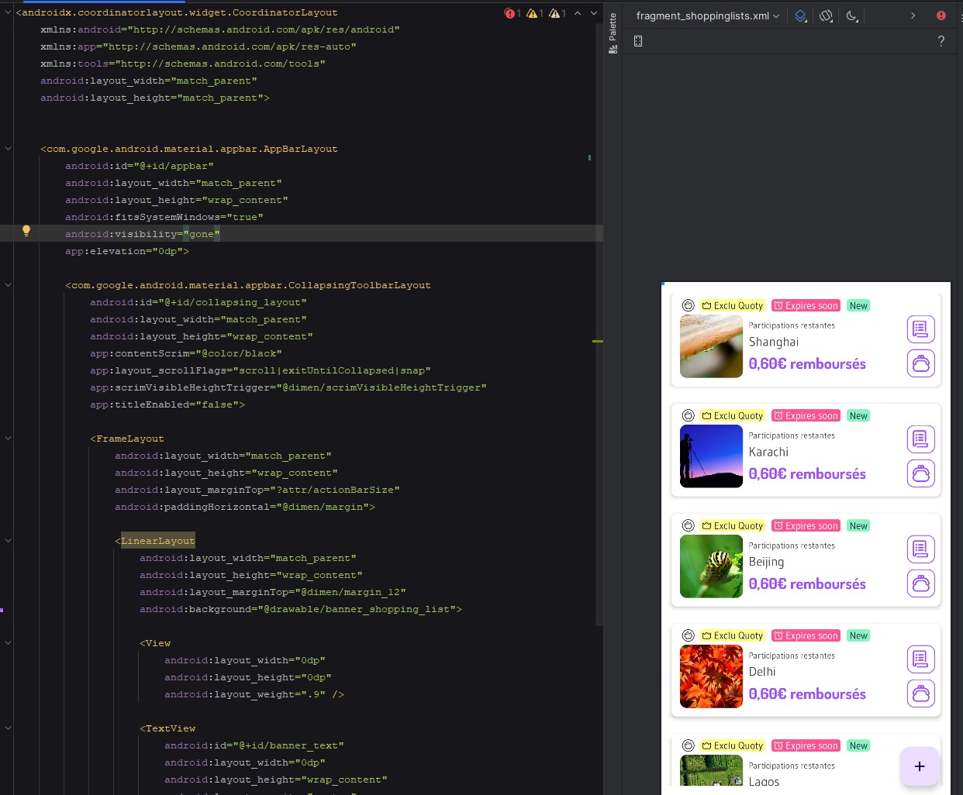Collapse the AppBarLayout code block
963x795 pixels.
coord(9,149)
